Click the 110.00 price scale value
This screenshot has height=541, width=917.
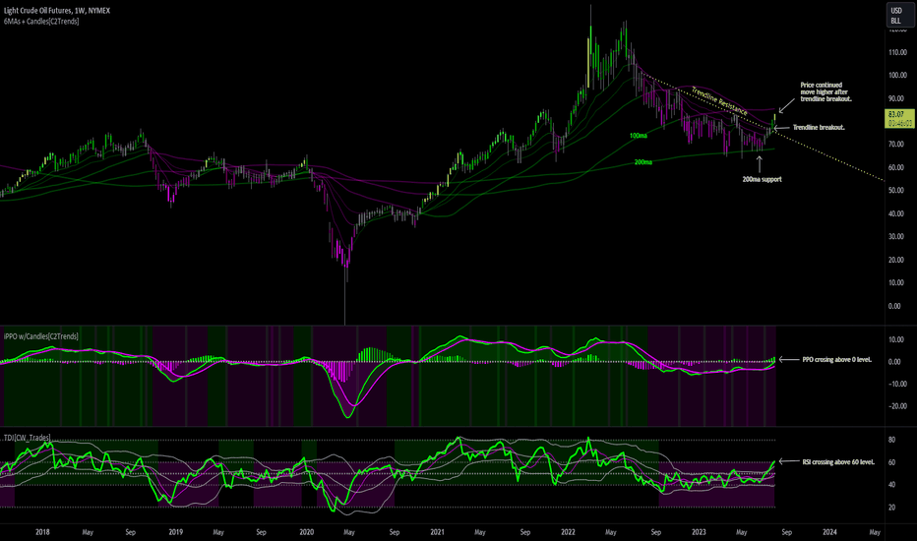pyautogui.click(x=897, y=53)
